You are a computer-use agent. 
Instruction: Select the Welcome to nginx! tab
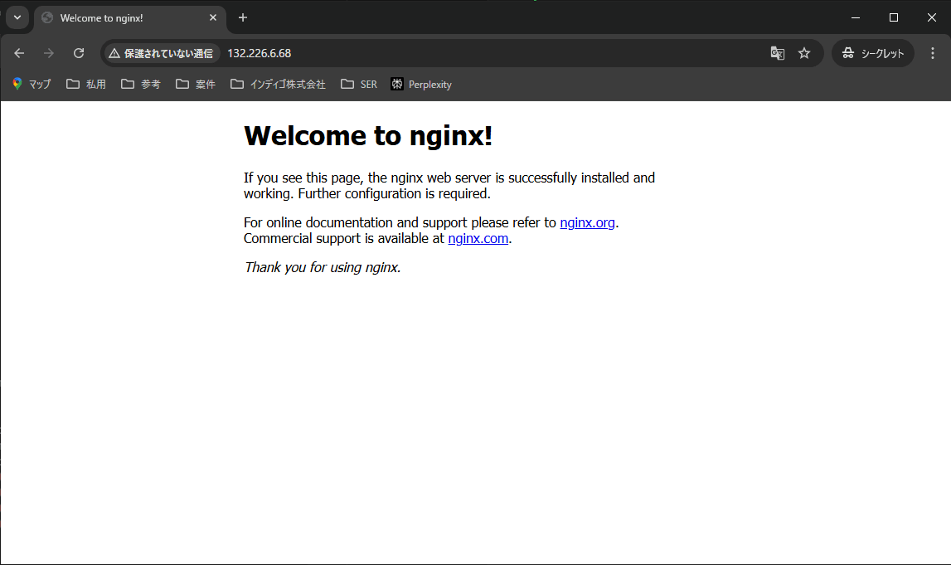pyautogui.click(x=130, y=18)
